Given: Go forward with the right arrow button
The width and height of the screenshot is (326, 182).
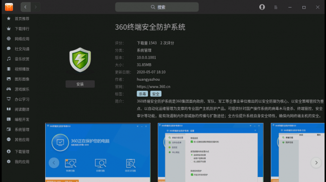Looking at the screenshot, I should (36, 7).
